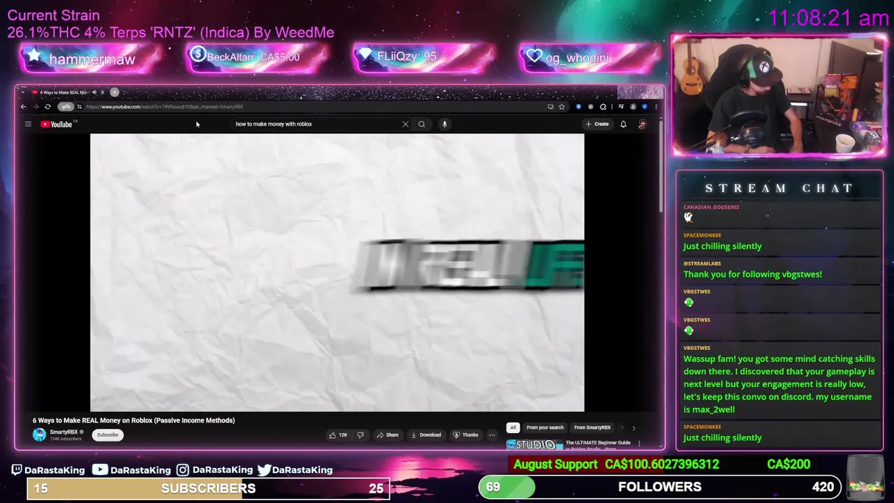Click the Instagram DaRastaKing handle

click(214, 470)
